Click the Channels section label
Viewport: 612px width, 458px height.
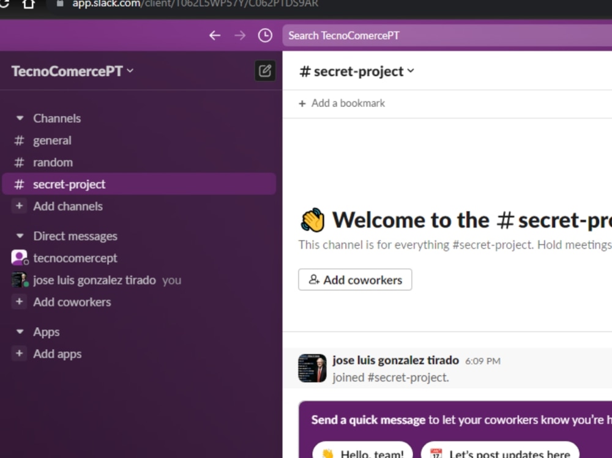point(57,118)
